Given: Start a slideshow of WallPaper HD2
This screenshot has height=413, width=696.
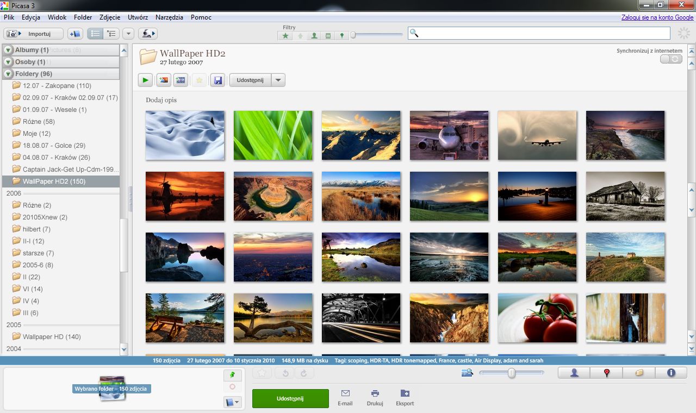Looking at the screenshot, I should (145, 80).
